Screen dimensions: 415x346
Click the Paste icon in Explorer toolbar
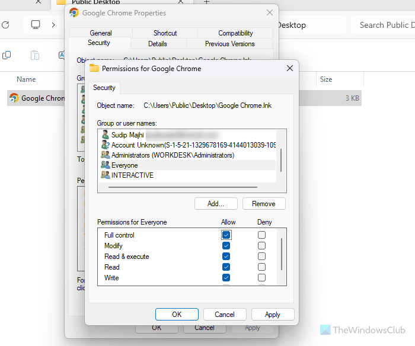[x=35, y=55]
